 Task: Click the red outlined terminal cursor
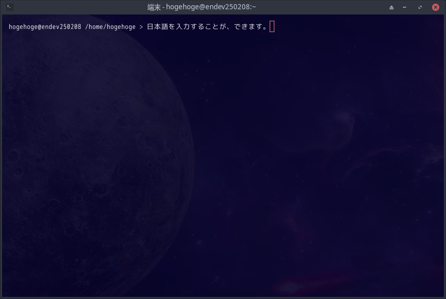[x=272, y=26]
